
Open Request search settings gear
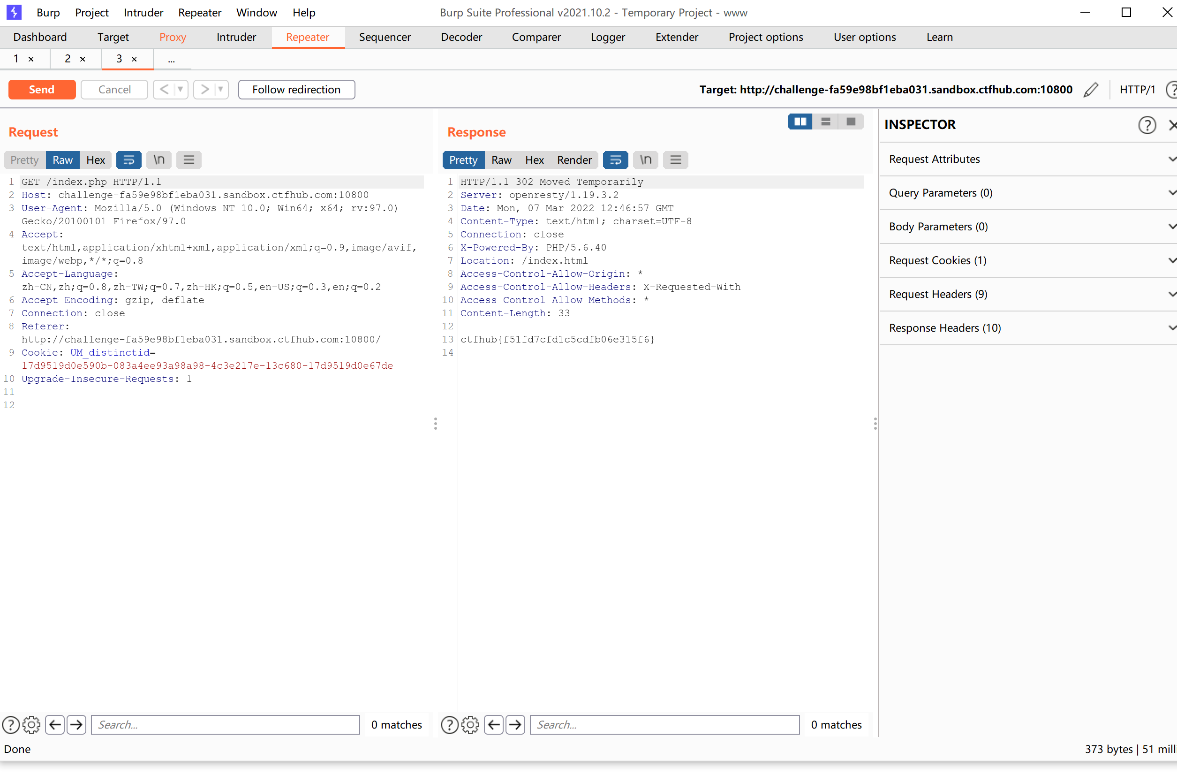point(31,725)
